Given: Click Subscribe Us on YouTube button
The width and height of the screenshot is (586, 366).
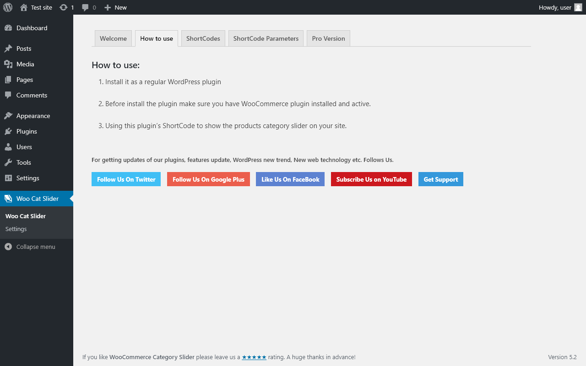Looking at the screenshot, I should [371, 179].
